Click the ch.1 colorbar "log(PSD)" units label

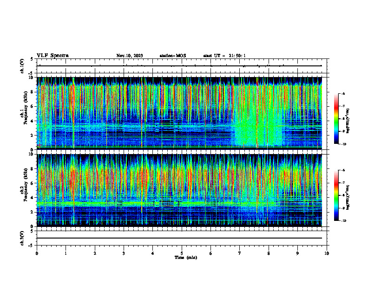tap(348, 121)
